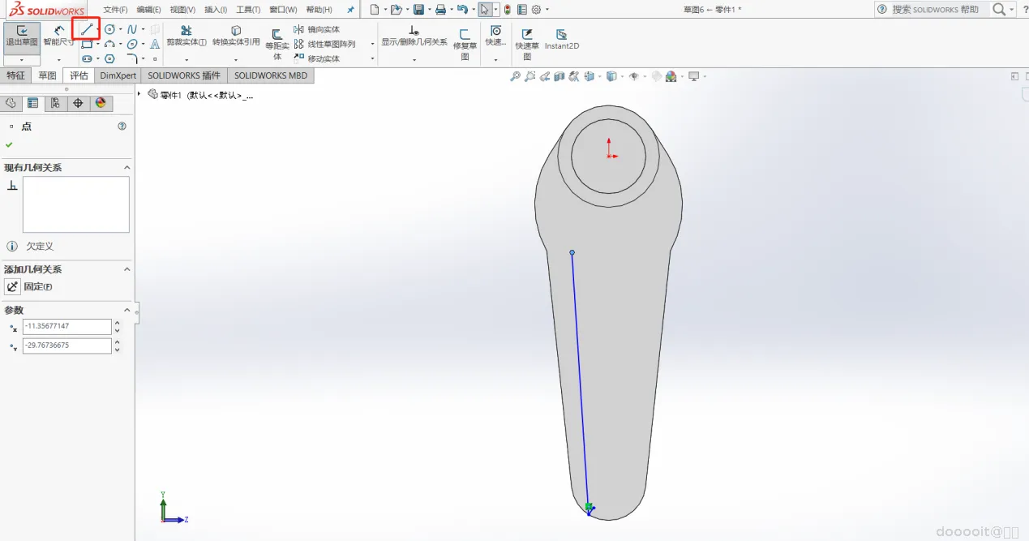Open the PropertyManager help question icon
The height and width of the screenshot is (541, 1029).
122,127
